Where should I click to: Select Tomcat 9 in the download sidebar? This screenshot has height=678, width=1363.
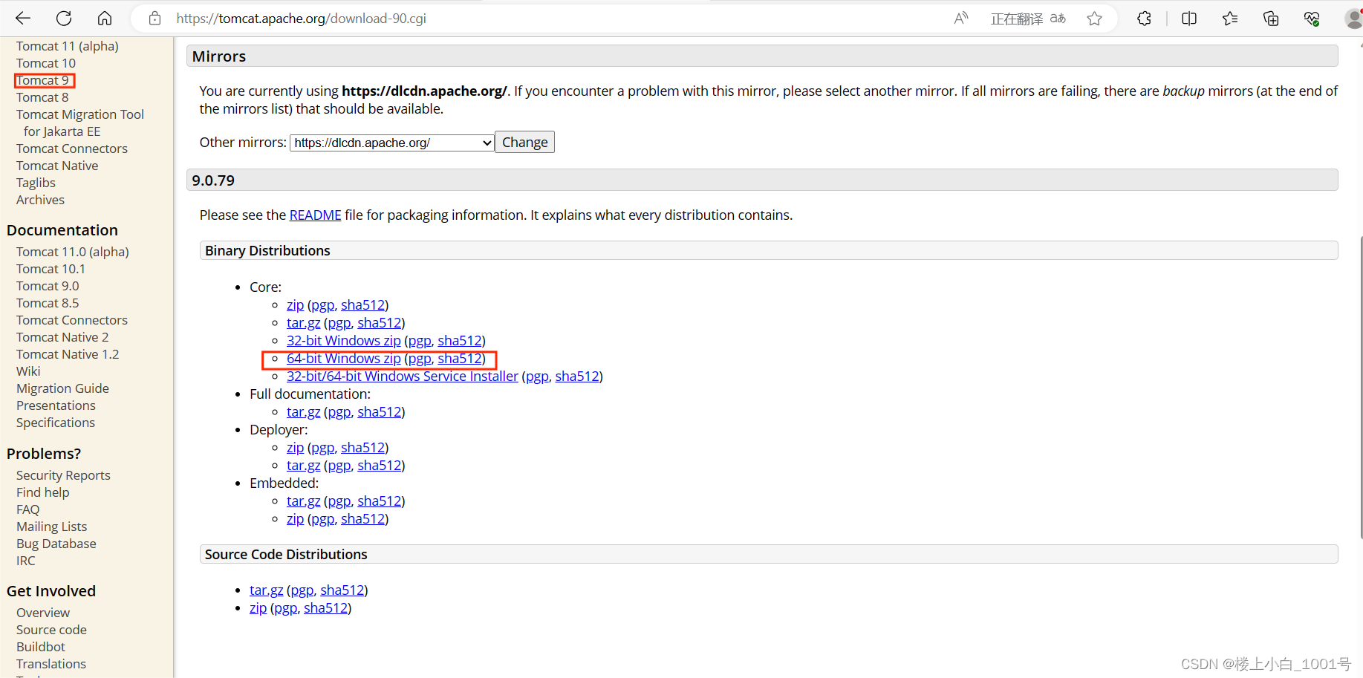pos(42,80)
